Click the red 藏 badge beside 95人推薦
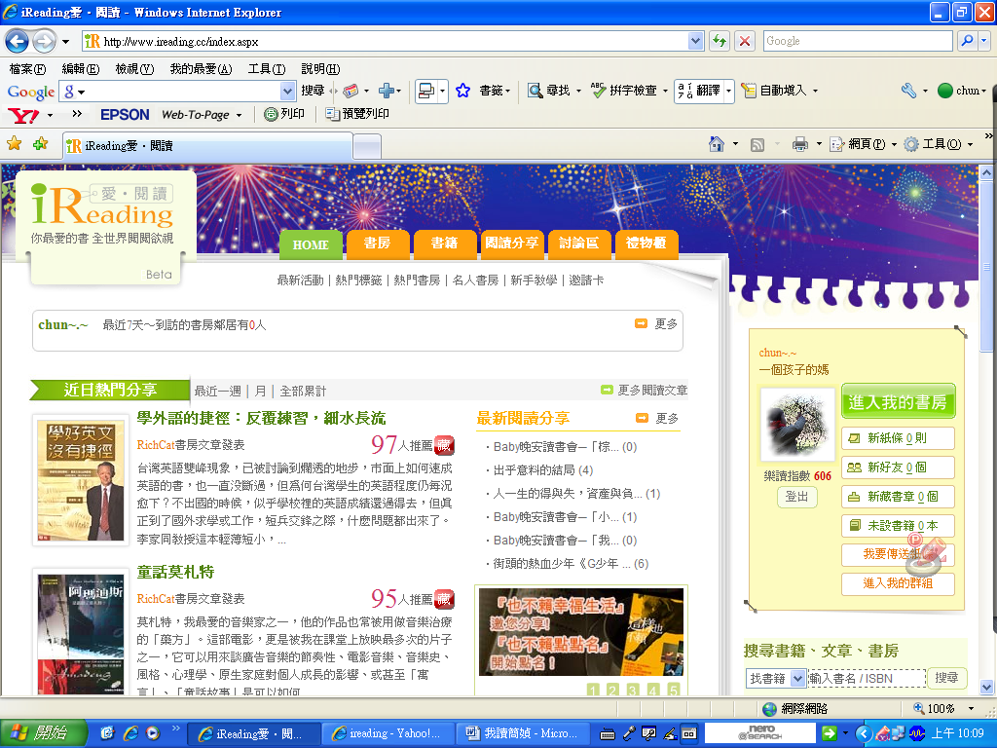 click(444, 599)
